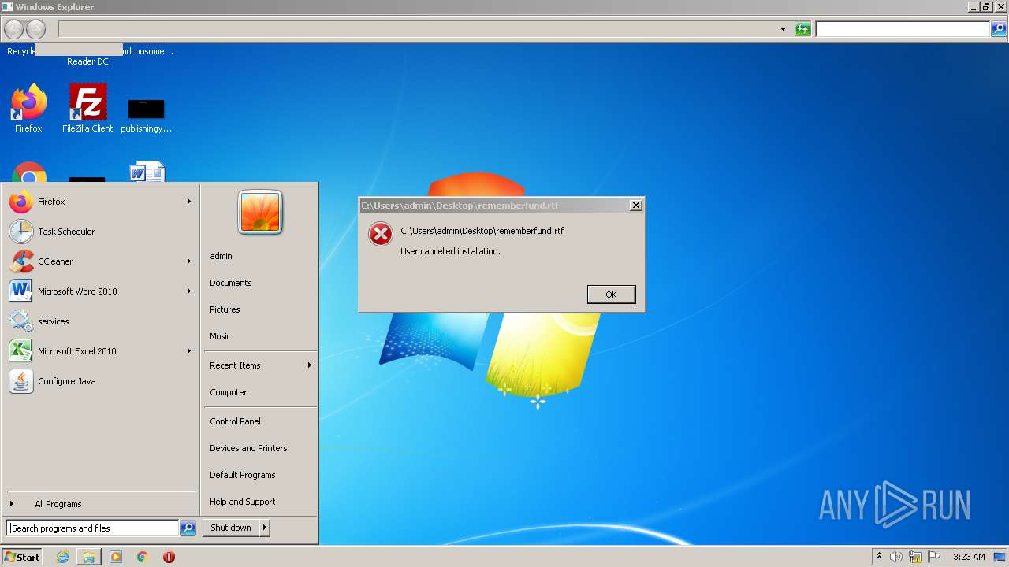The height and width of the screenshot is (567, 1009).
Task: Open Pictures from Start menu
Action: pyautogui.click(x=225, y=309)
